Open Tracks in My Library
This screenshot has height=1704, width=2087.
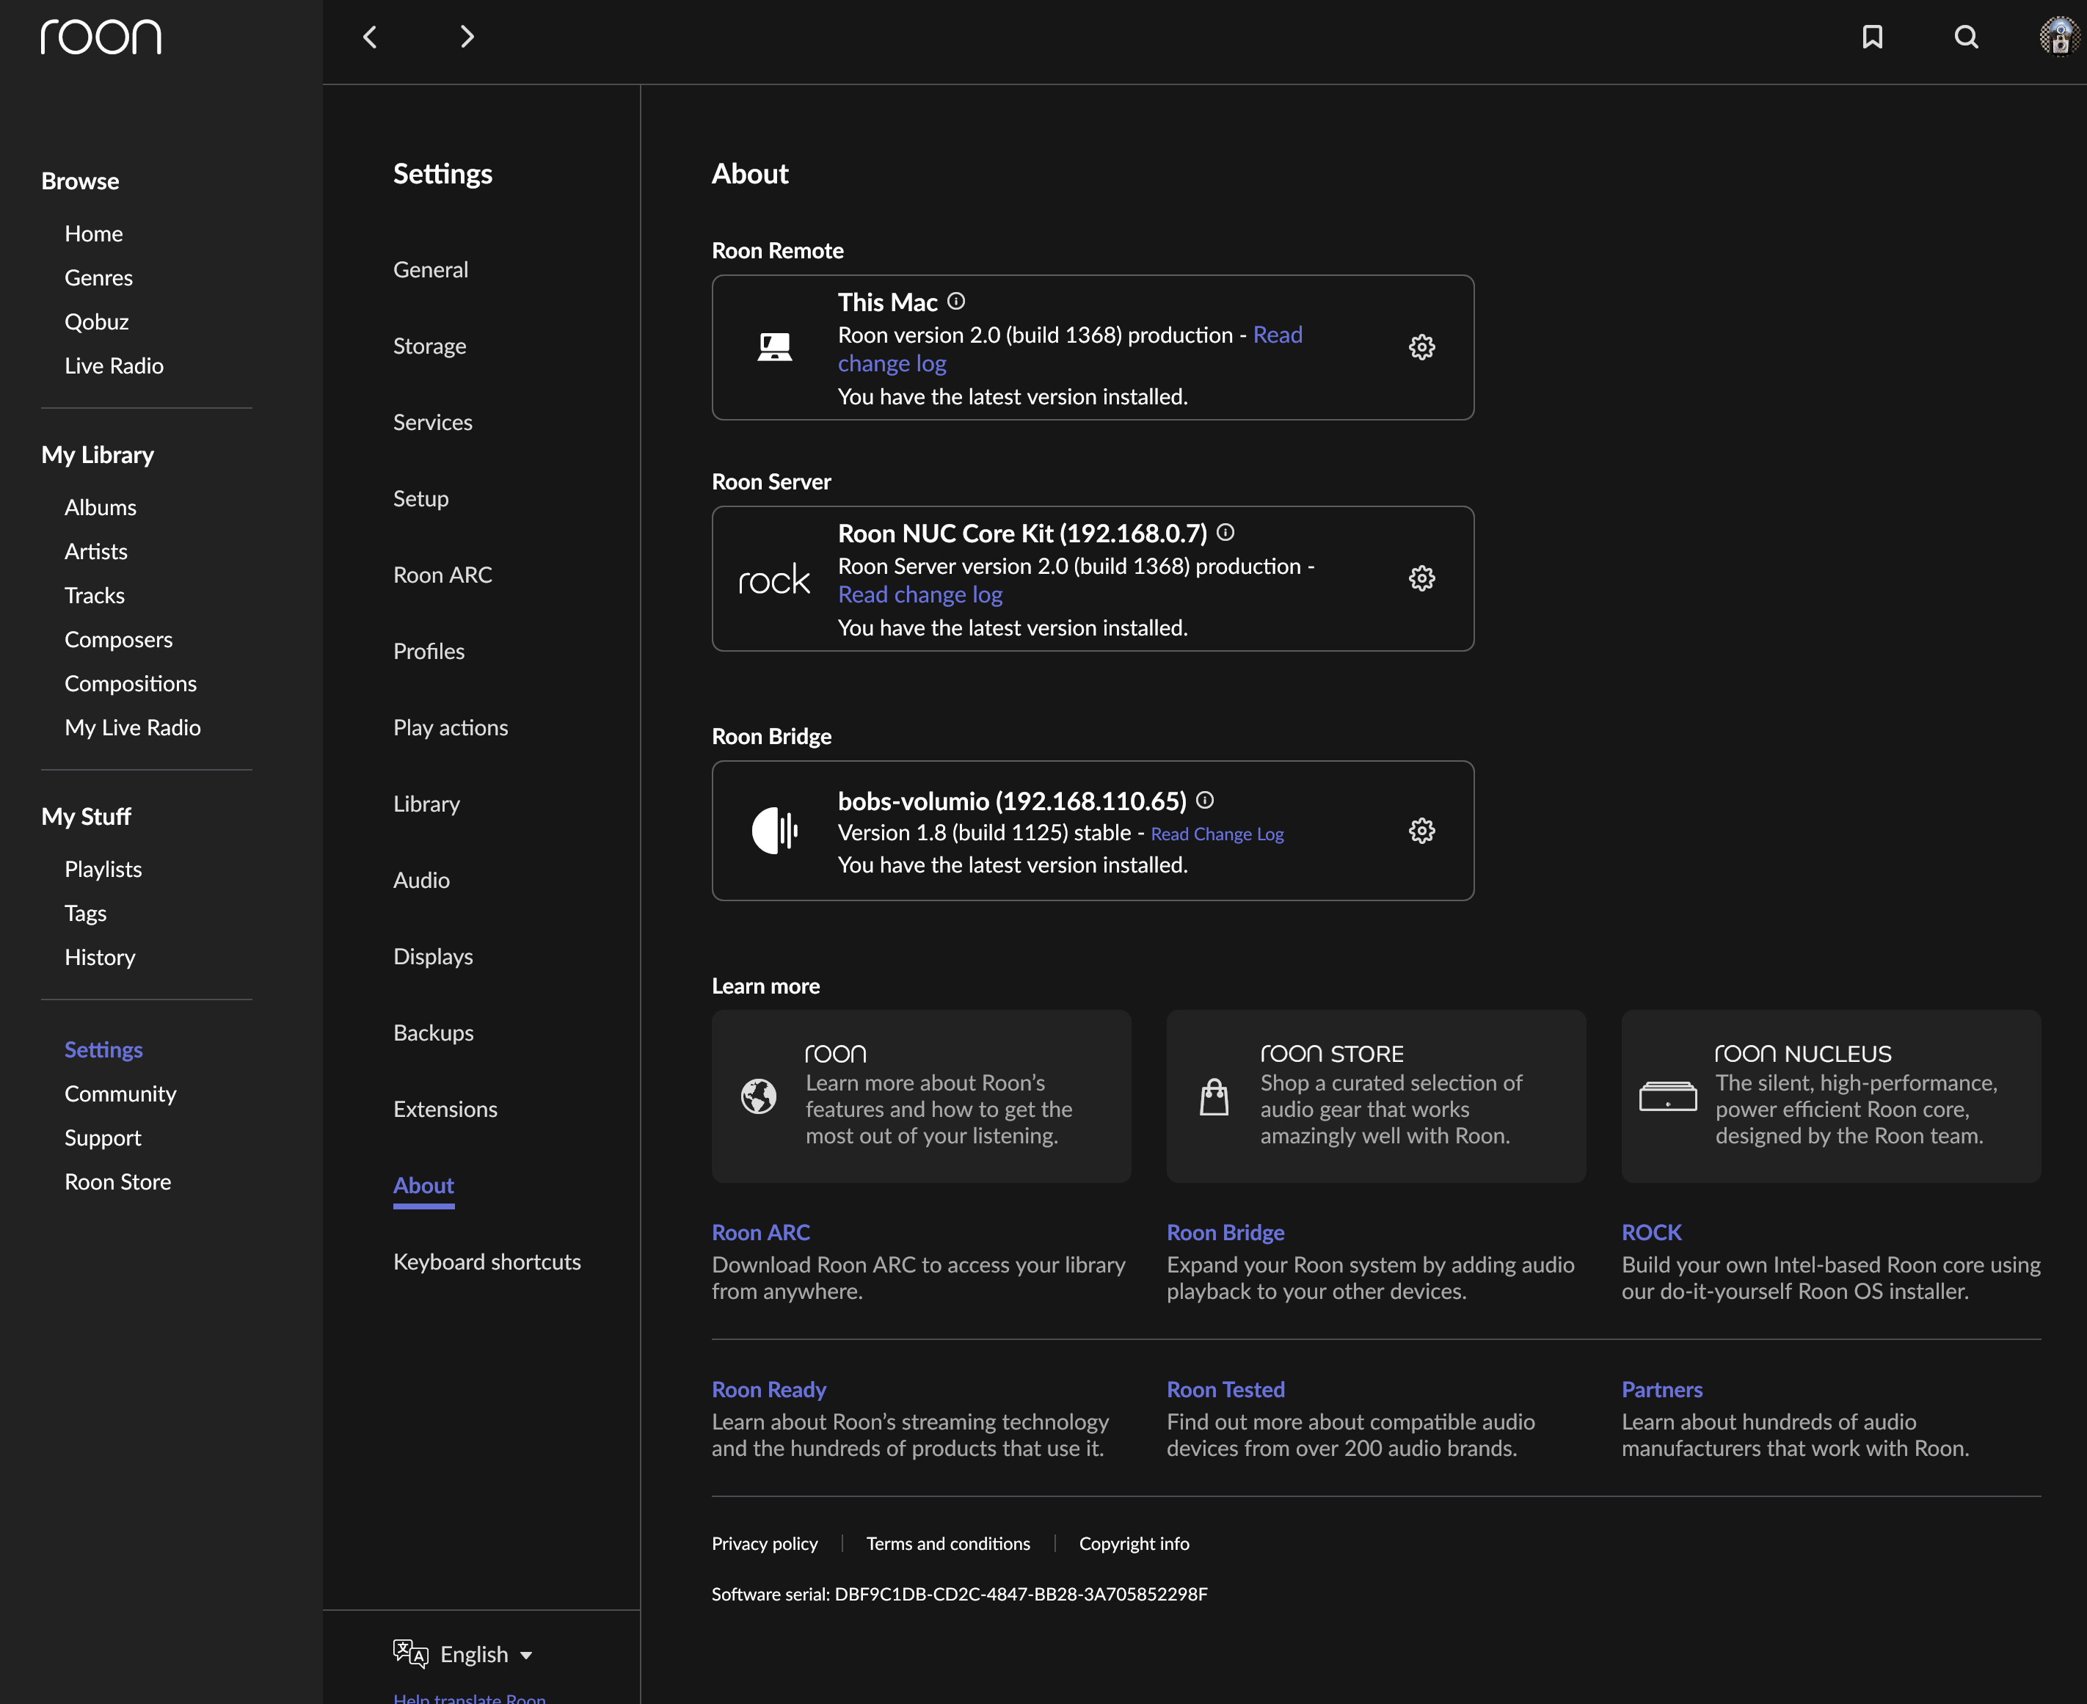coord(94,596)
